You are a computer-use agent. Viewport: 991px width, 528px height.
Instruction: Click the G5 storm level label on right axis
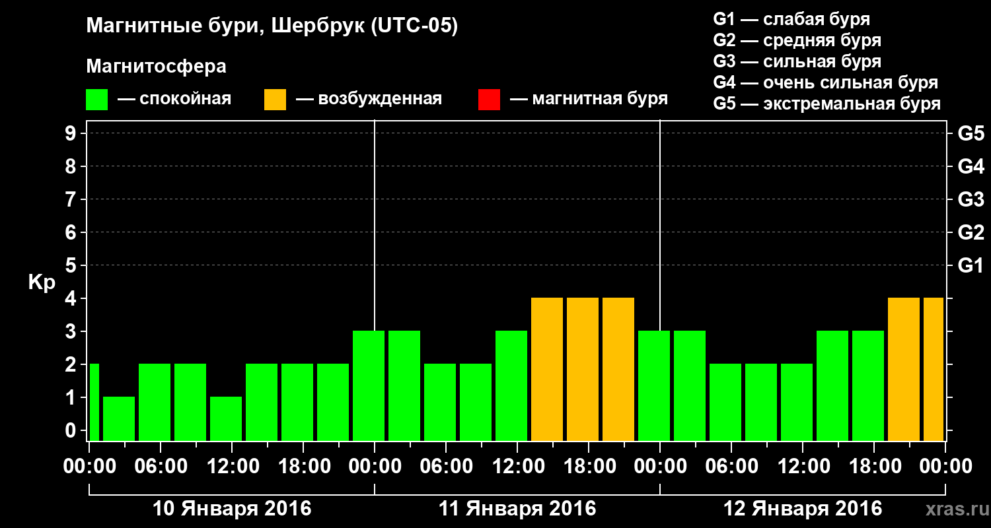[971, 133]
